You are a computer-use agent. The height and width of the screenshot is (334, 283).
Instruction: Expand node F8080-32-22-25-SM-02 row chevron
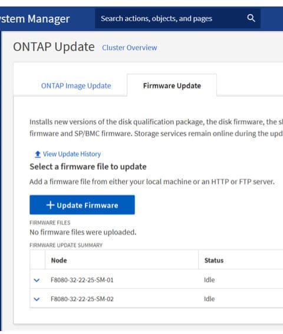37,299
